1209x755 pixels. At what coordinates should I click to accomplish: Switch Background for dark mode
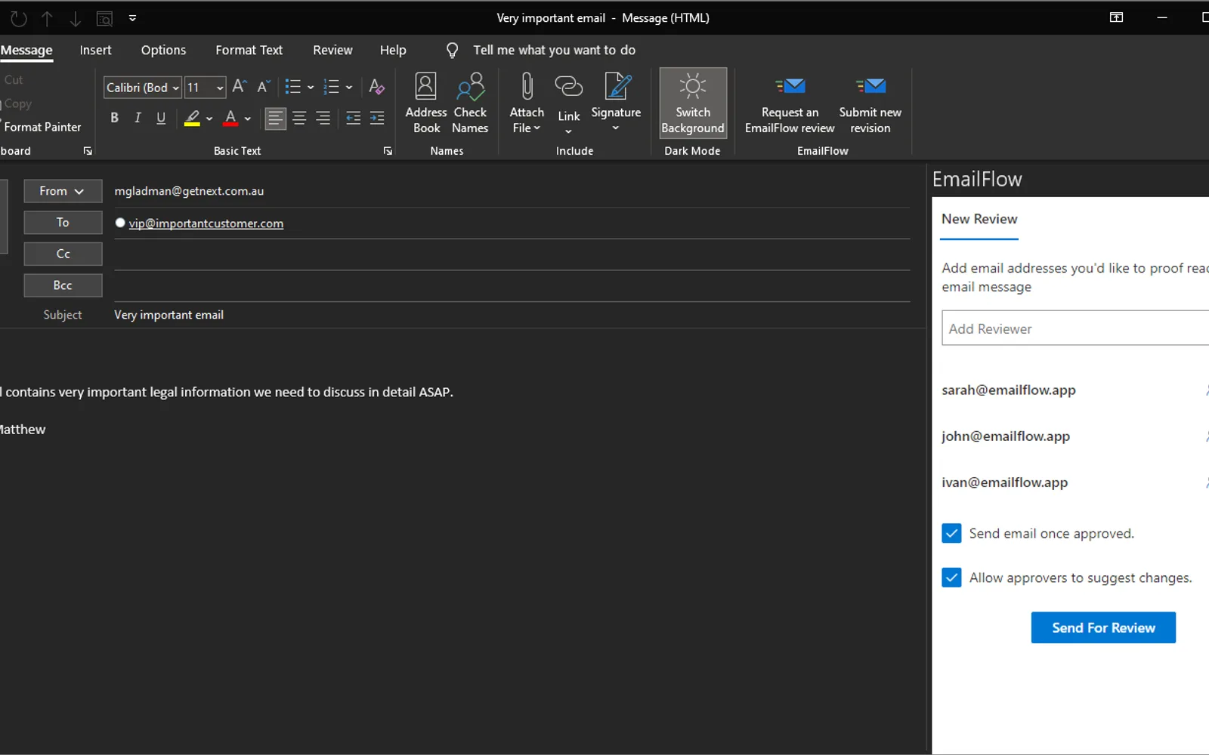click(693, 103)
